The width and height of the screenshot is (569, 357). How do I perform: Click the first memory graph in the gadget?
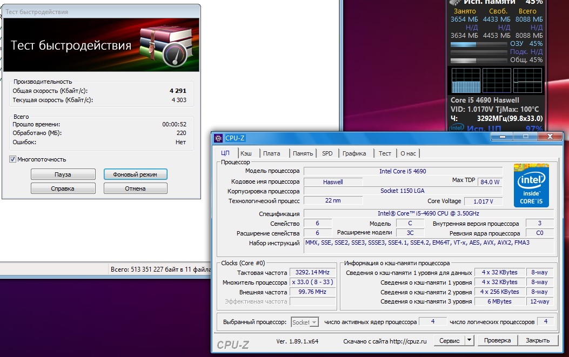coord(466,80)
